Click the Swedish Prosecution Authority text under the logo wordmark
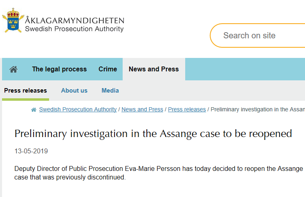 coord(74,29)
